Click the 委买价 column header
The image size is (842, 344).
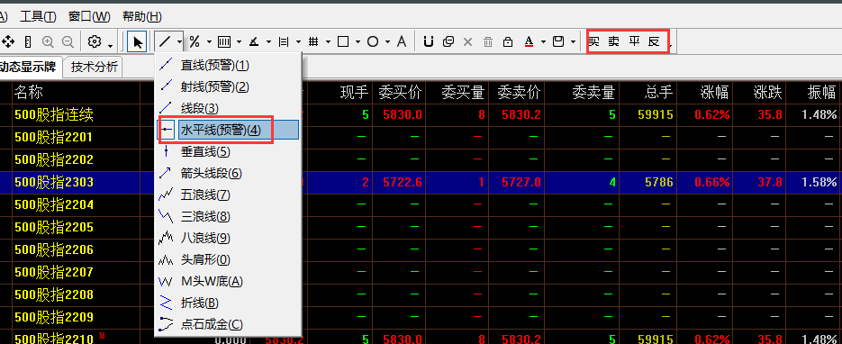coord(400,93)
